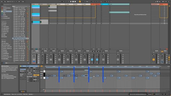
Task: Click the browser preview Raw button
Action: [x=28, y=63]
